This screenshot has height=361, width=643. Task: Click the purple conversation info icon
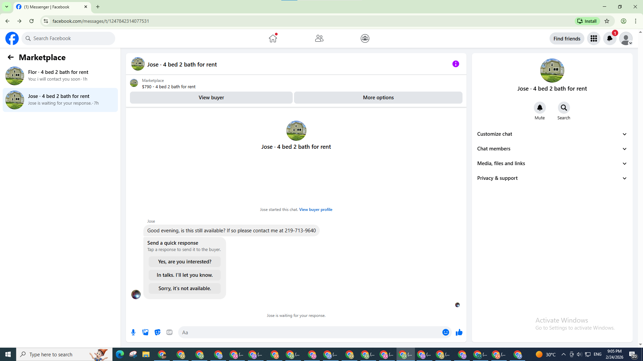(455, 64)
